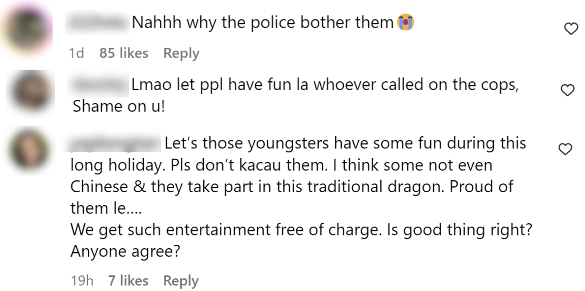585x291 pixels.
Task: Reply to the comment with 7 likes
Action: point(181,281)
